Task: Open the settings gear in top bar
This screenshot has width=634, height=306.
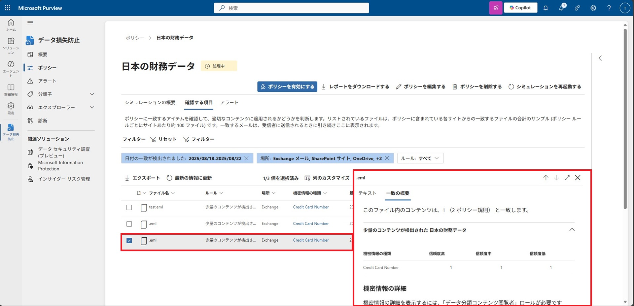Action: 593,8
